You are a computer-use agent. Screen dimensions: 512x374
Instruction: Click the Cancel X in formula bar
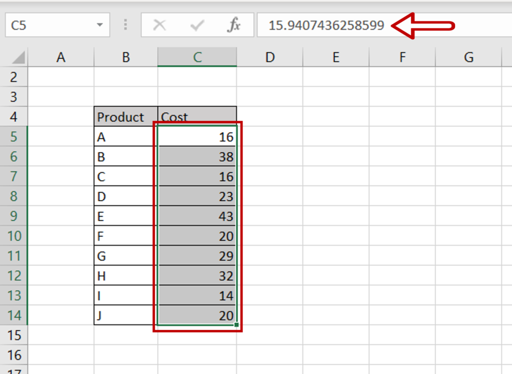(159, 25)
